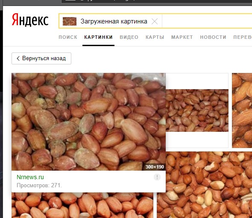Open the Карты tab
This screenshot has height=218, width=252.
point(155,37)
